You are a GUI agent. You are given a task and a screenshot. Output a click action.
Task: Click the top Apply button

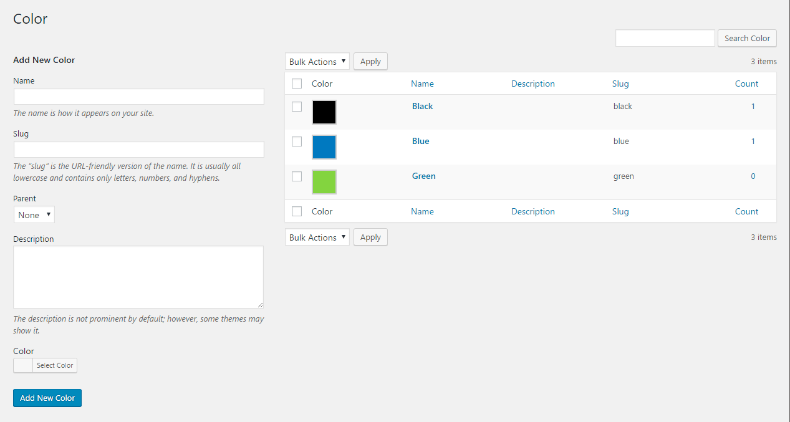(370, 62)
